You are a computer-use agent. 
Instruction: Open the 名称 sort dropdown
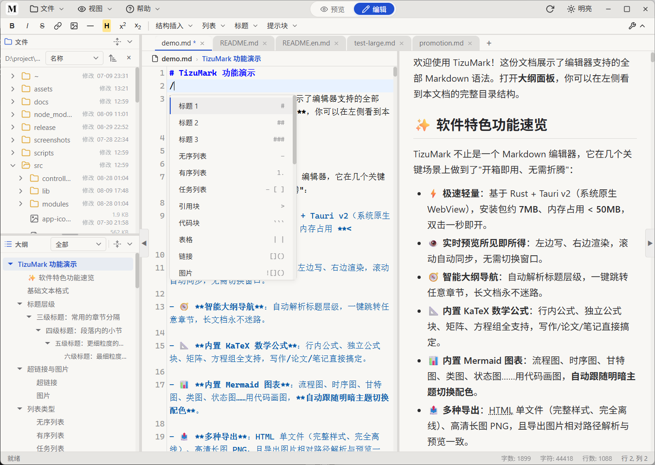[x=74, y=58]
